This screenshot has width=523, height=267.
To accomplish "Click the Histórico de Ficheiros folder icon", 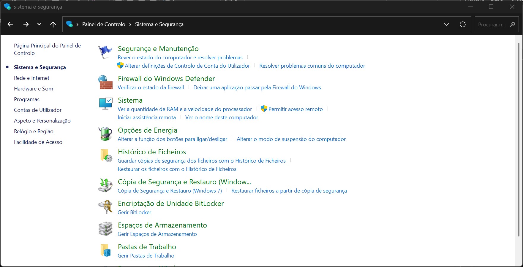I will [106, 155].
